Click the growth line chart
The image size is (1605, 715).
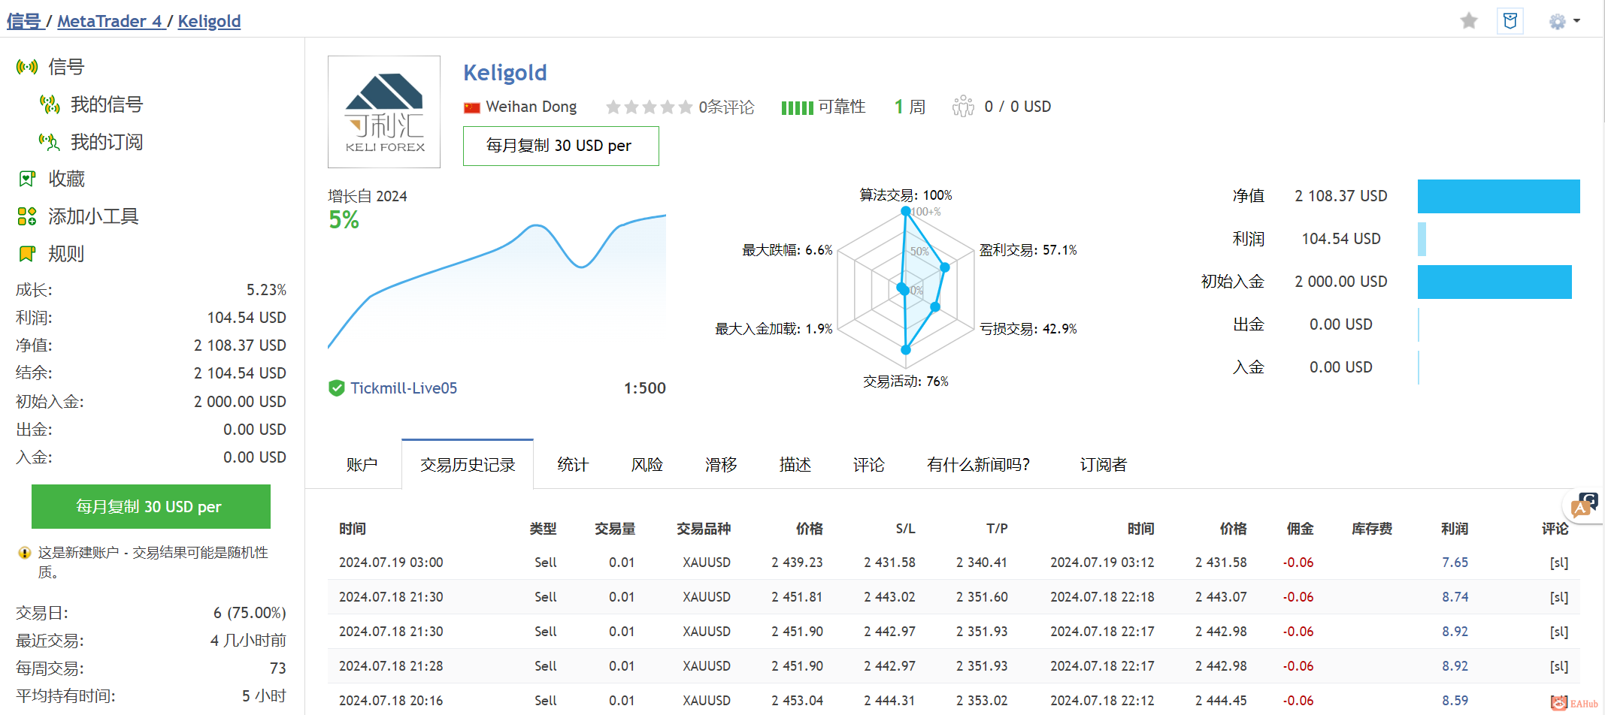coord(497,282)
